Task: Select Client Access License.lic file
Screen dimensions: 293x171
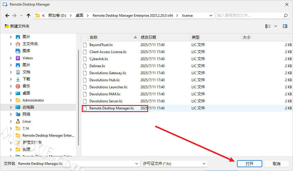Action: [108, 52]
